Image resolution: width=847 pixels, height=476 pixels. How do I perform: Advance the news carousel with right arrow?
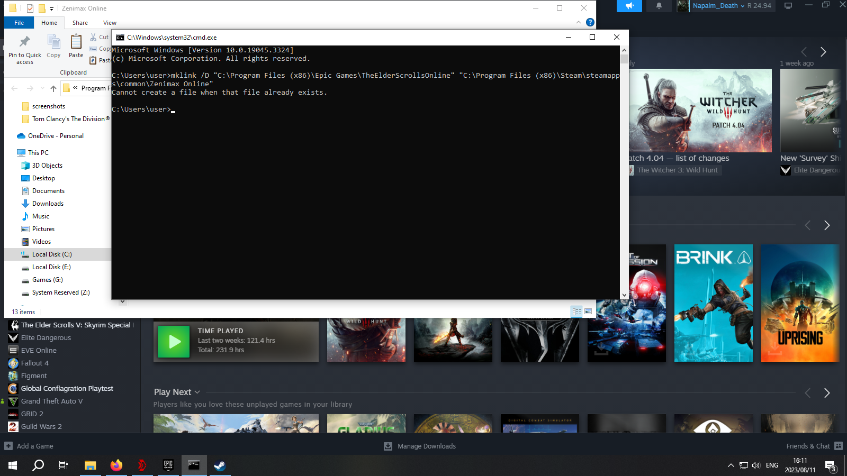point(823,52)
